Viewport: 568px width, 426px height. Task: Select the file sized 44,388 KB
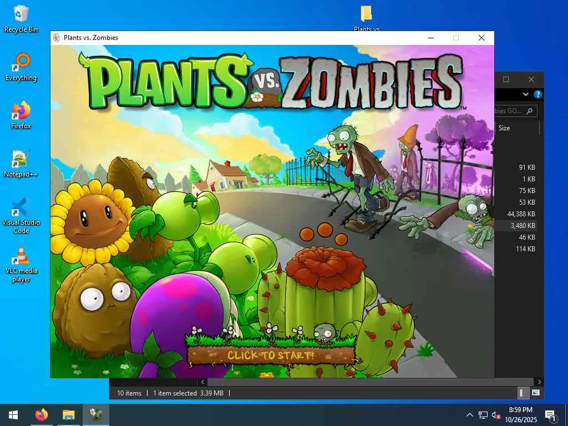coord(515,214)
